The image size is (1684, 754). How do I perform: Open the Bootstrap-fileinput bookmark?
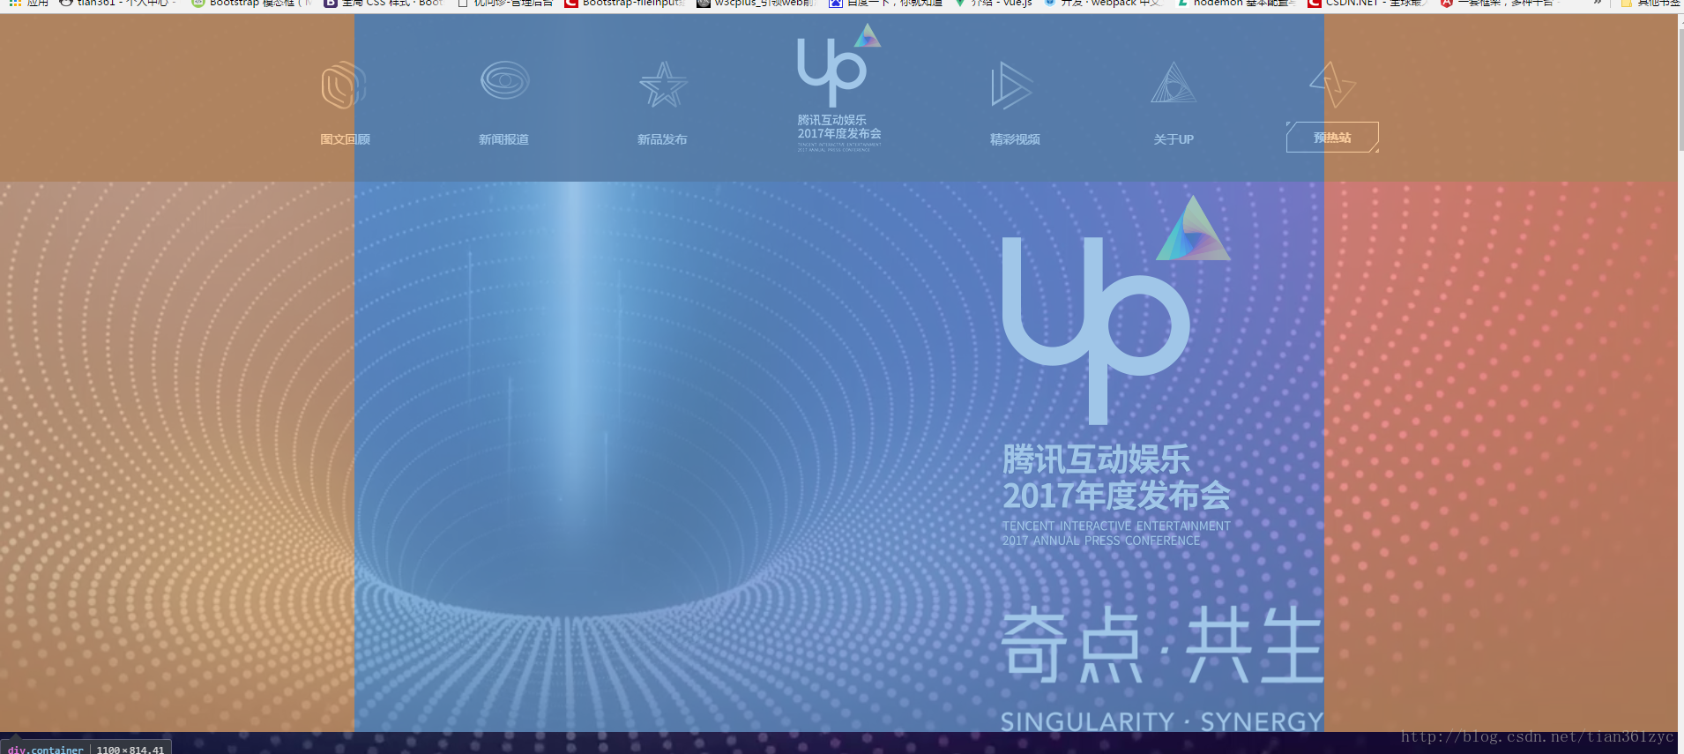624,4
